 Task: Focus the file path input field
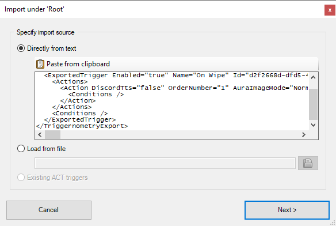(165, 163)
